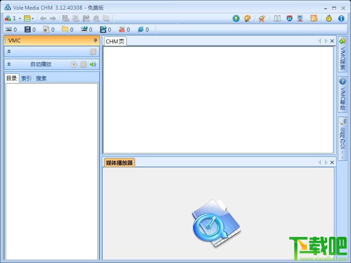Open the paint palette skin icon
This screenshot has height=263, width=351.
click(247, 18)
